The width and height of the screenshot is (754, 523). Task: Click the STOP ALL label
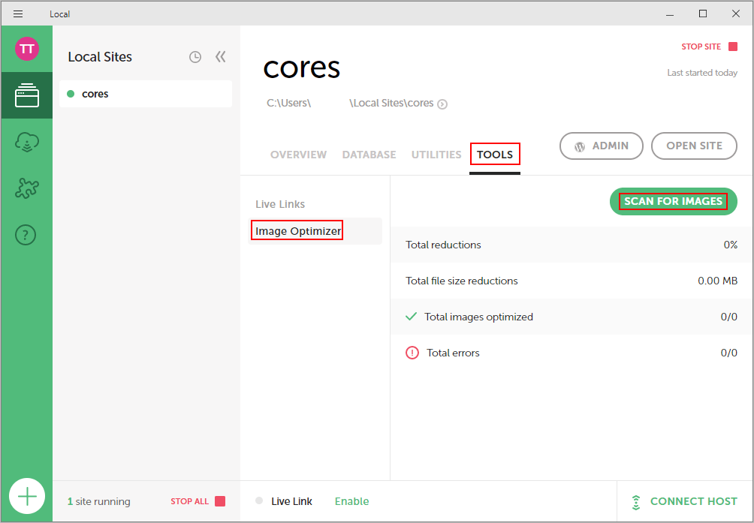tap(189, 501)
